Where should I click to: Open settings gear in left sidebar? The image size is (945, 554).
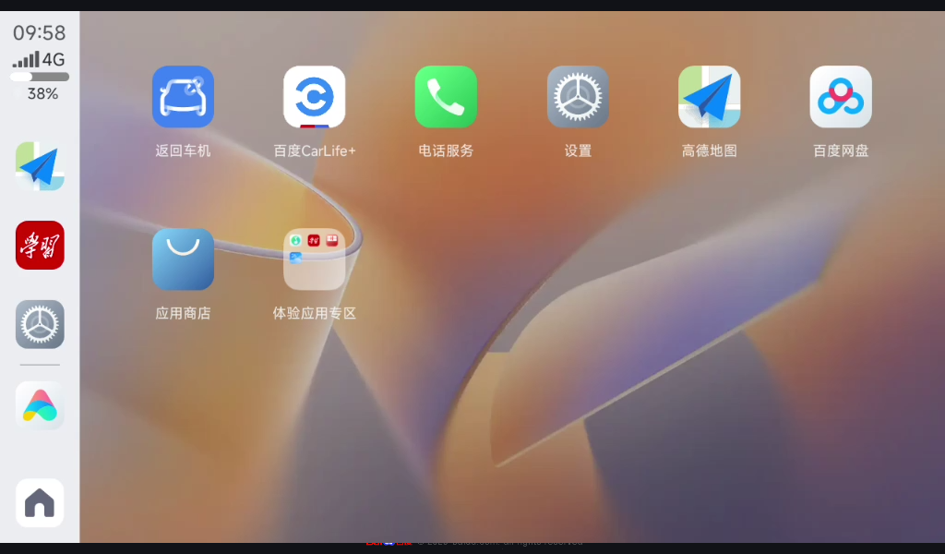(x=40, y=324)
